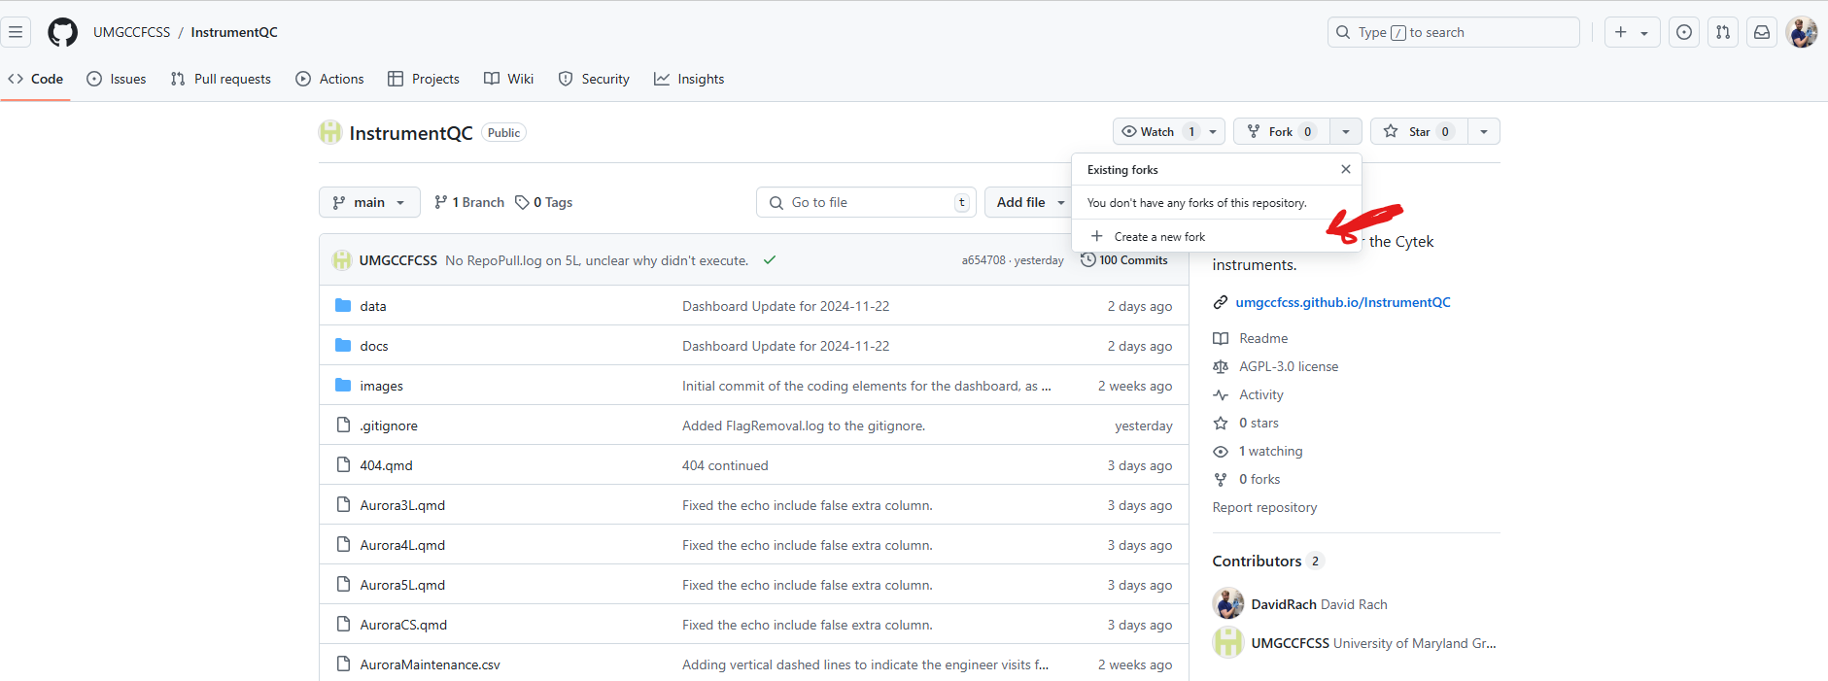Switch to the Actions tab
Image resolution: width=1828 pixels, height=681 pixels.
[x=330, y=79]
